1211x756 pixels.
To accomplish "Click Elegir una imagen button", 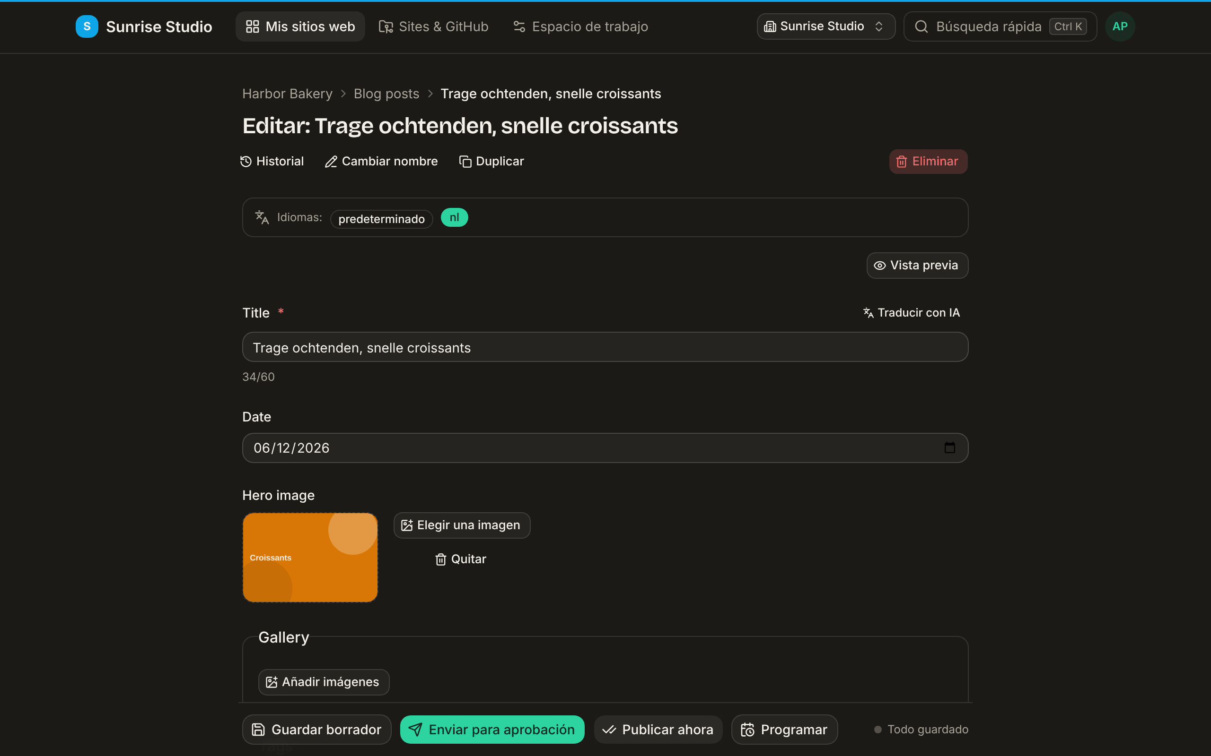I will point(462,525).
